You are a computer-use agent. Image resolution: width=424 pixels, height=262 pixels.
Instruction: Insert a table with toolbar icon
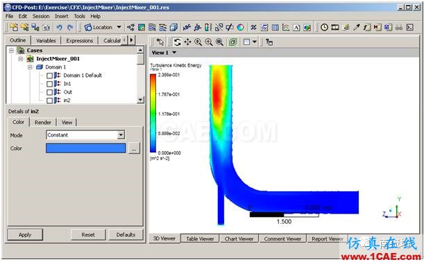click(x=275, y=27)
